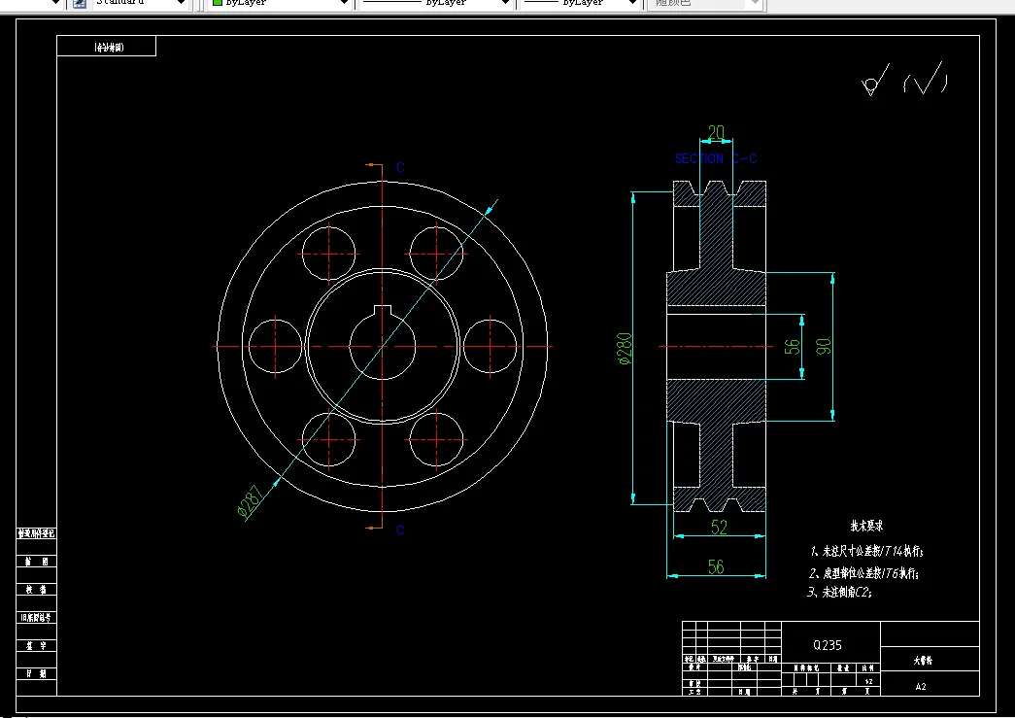Select the upper hatched hub area in section

[x=716, y=289]
